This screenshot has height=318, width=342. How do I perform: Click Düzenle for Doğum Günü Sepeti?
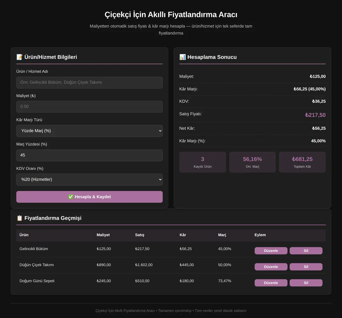tap(271, 283)
